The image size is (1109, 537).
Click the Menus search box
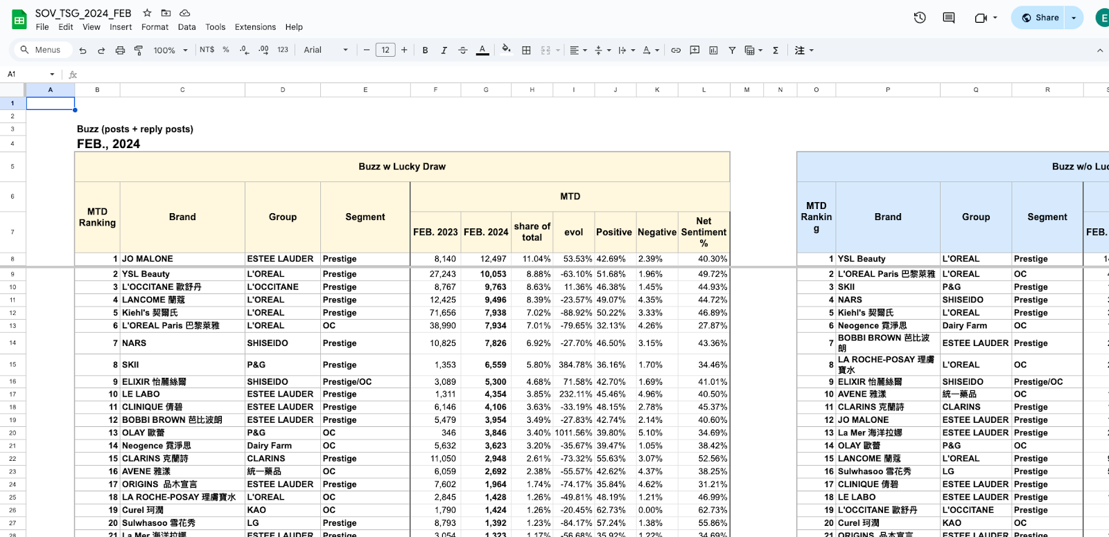click(x=42, y=50)
